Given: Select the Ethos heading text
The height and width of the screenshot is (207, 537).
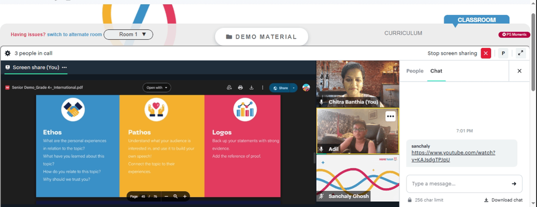Looking at the screenshot, I should click(53, 132).
